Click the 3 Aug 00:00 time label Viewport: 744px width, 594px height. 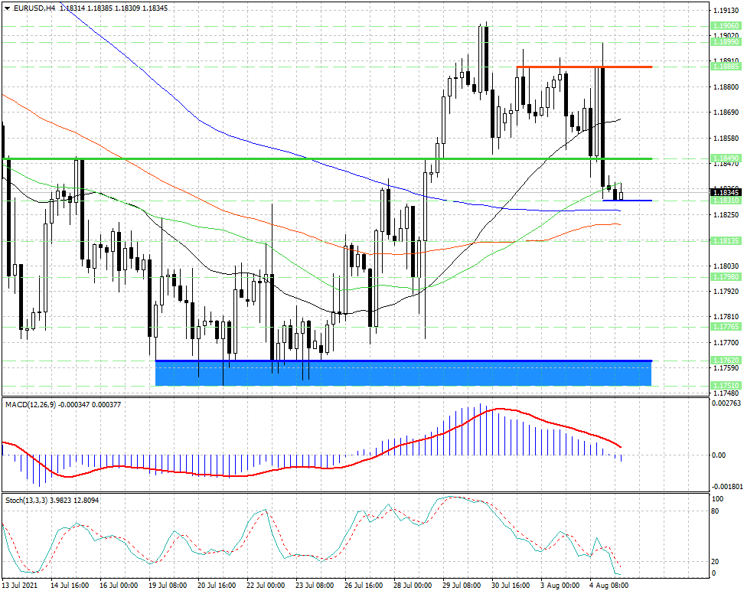[x=560, y=586]
